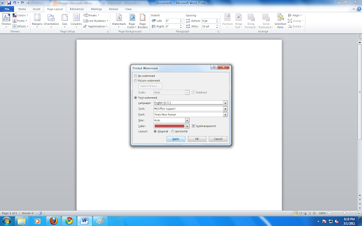
Task: Open Windows Explorer from taskbar
Action: pyautogui.click(x=21, y=221)
